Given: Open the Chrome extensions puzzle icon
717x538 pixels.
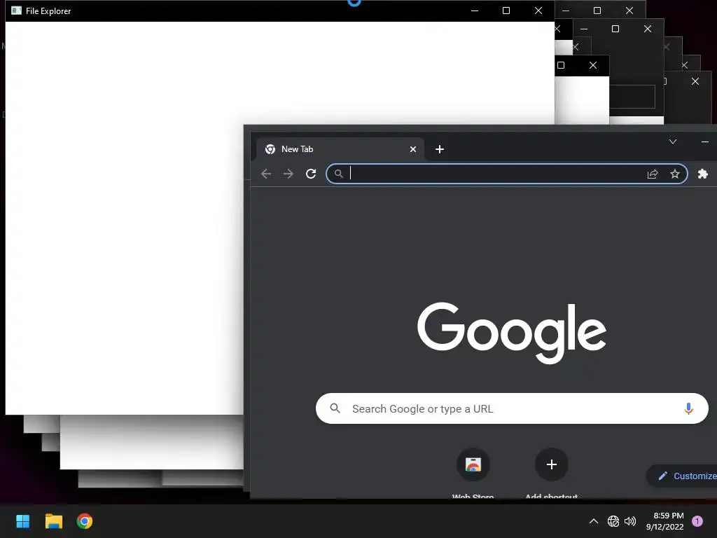Looking at the screenshot, I should pos(703,174).
